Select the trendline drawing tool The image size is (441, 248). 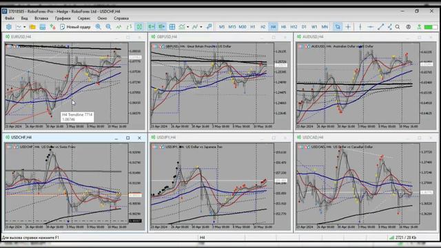(x=380, y=27)
